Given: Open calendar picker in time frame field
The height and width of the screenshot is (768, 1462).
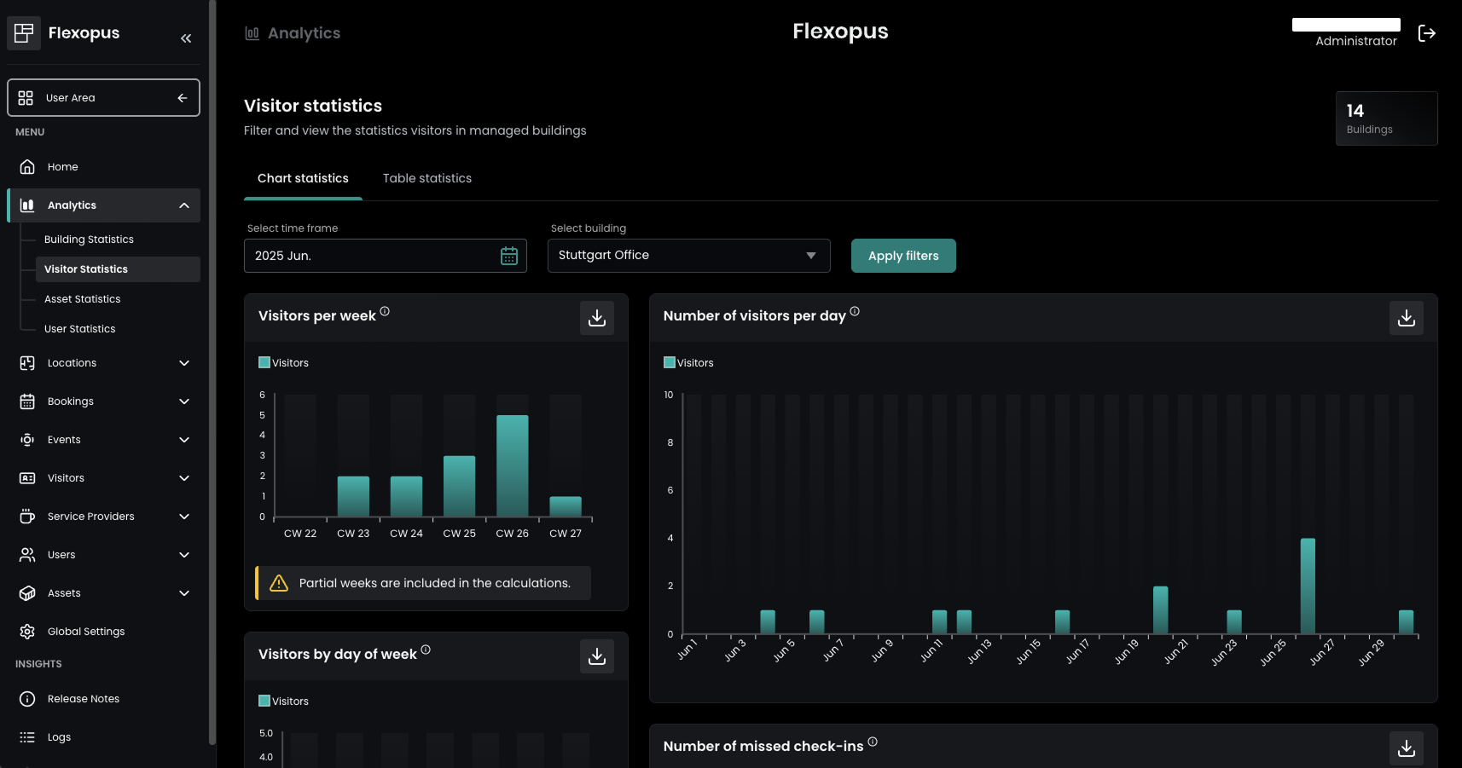Looking at the screenshot, I should (509, 256).
